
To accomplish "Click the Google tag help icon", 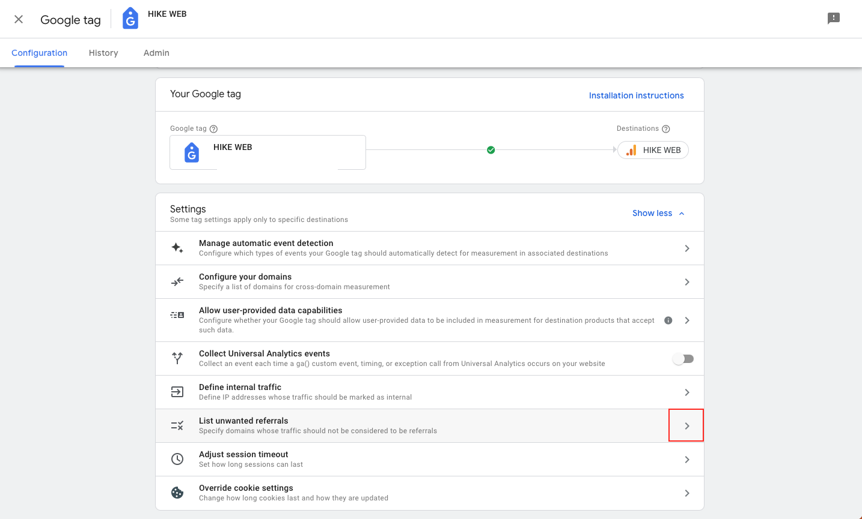I will pyautogui.click(x=213, y=129).
